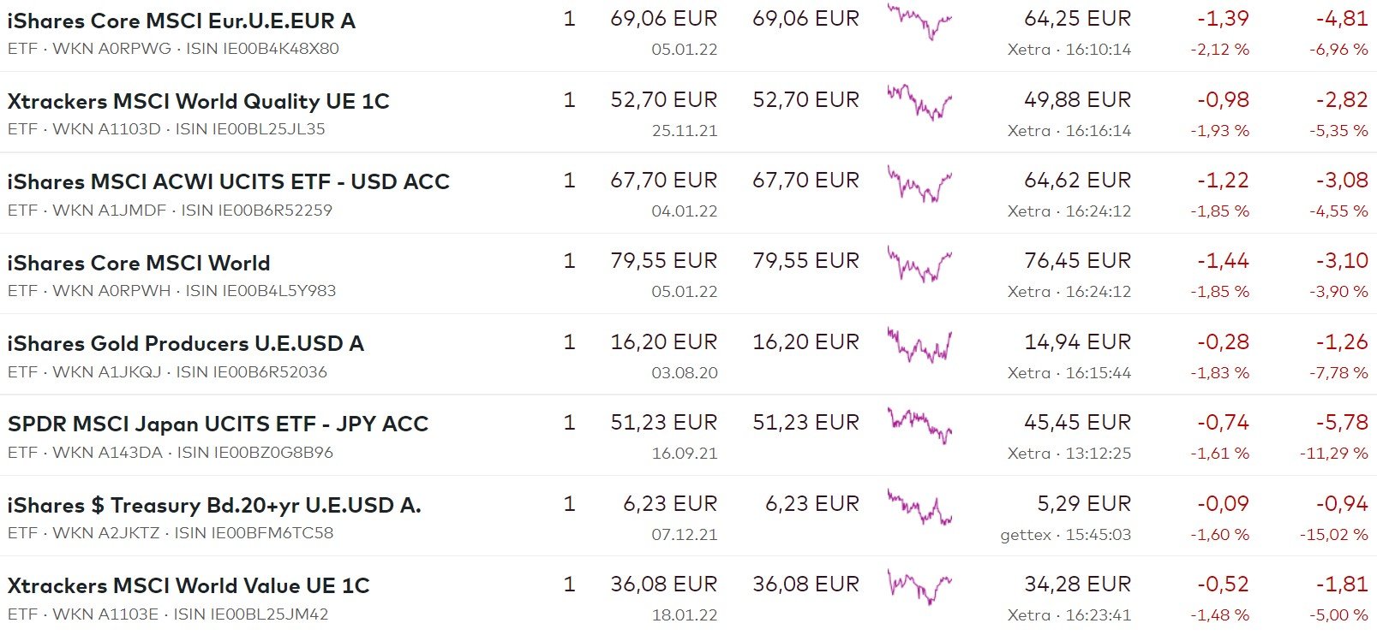Click the gettex 15:45:03 exchange quote label
The width and height of the screenshot is (1377, 635).
pos(1065,535)
